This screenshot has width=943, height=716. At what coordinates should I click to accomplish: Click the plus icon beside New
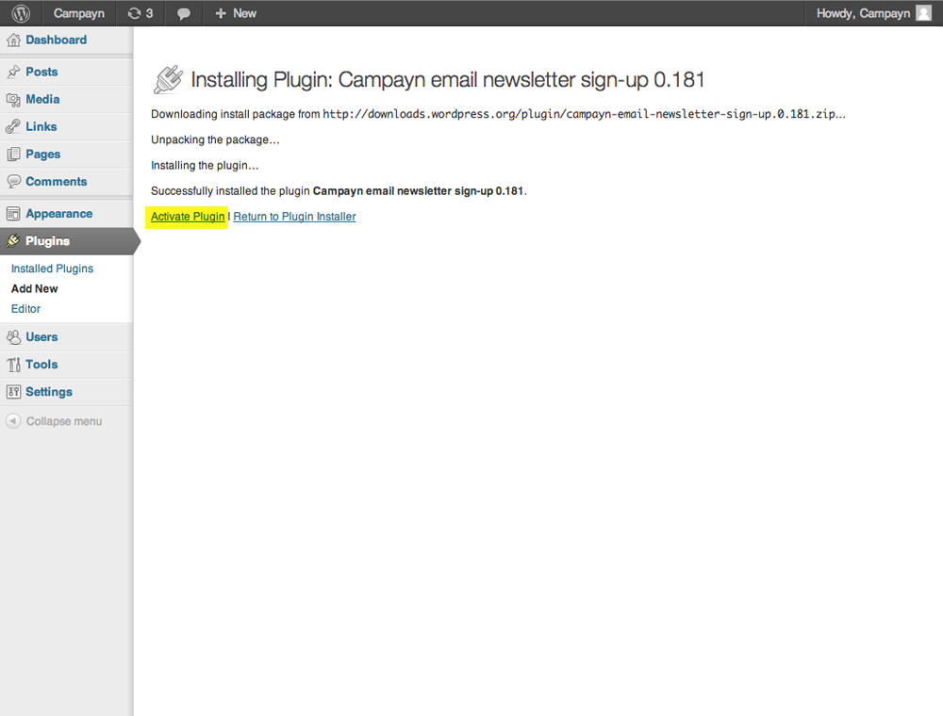click(221, 13)
